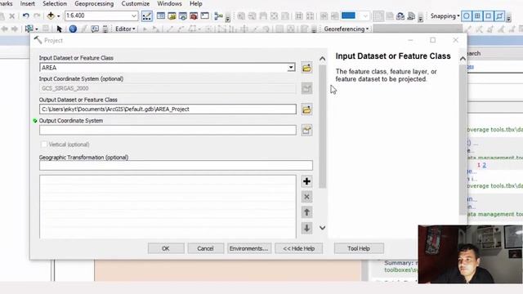This screenshot has width=523, height=294.
Task: Open the Customize menu
Action: coord(136,3)
